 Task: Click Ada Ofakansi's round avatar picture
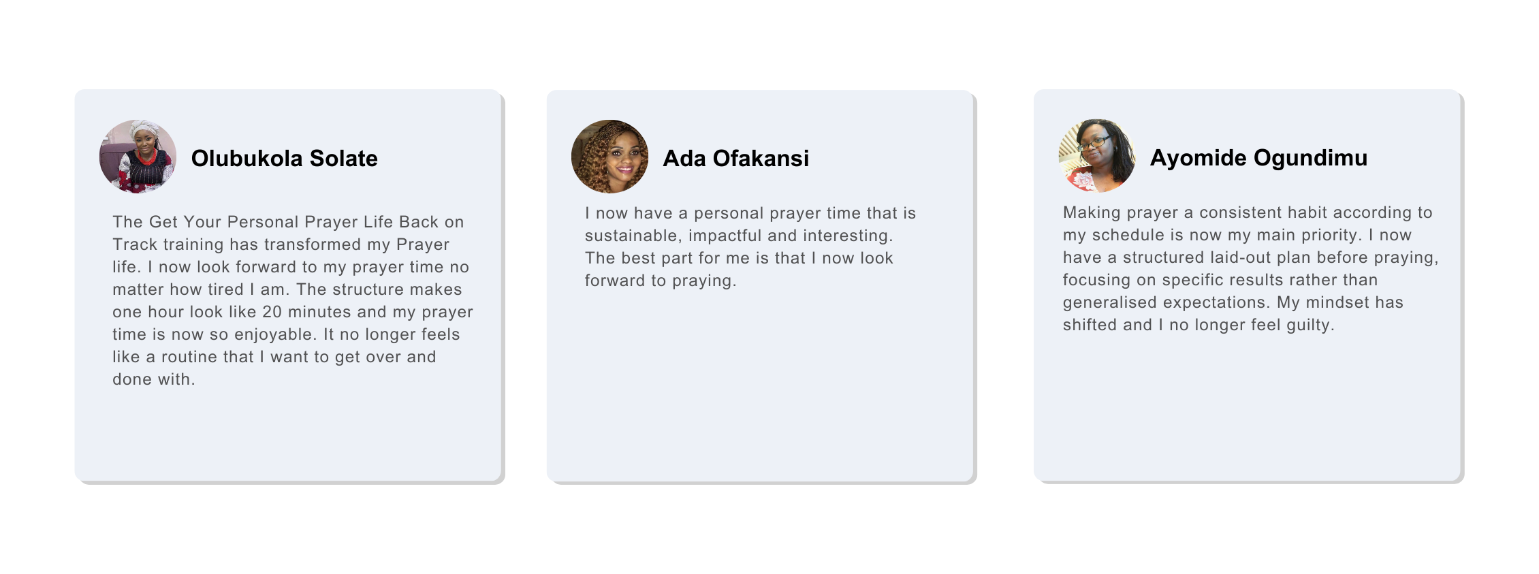609,157
